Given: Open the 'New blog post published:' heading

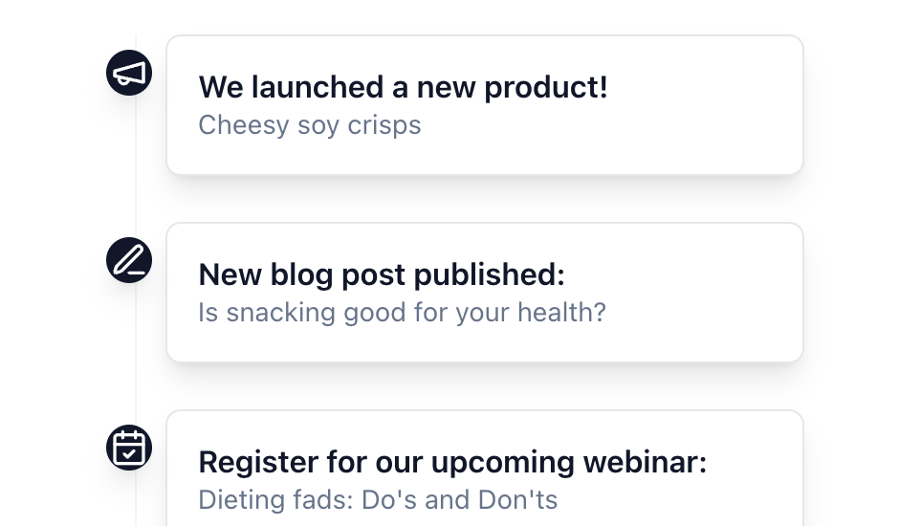Looking at the screenshot, I should click(382, 274).
